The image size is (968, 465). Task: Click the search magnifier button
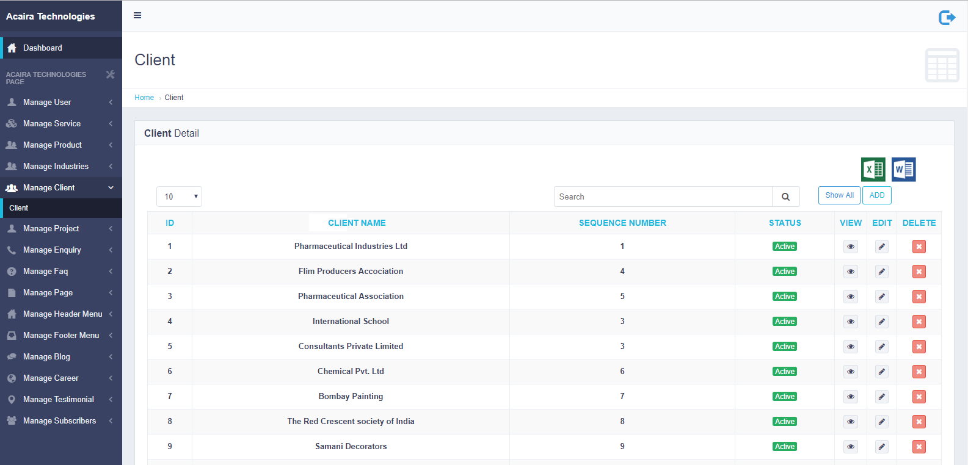(x=785, y=196)
